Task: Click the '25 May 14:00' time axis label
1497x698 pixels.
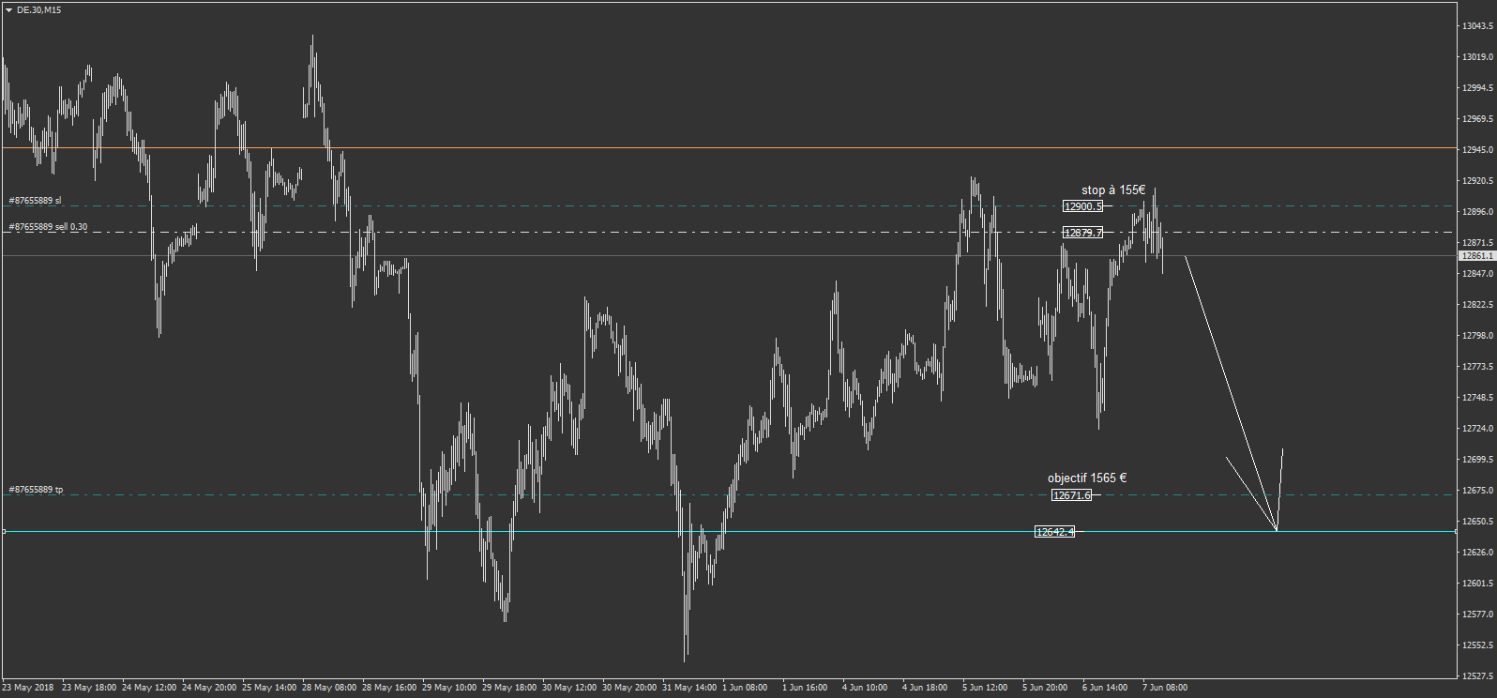Action: click(269, 688)
